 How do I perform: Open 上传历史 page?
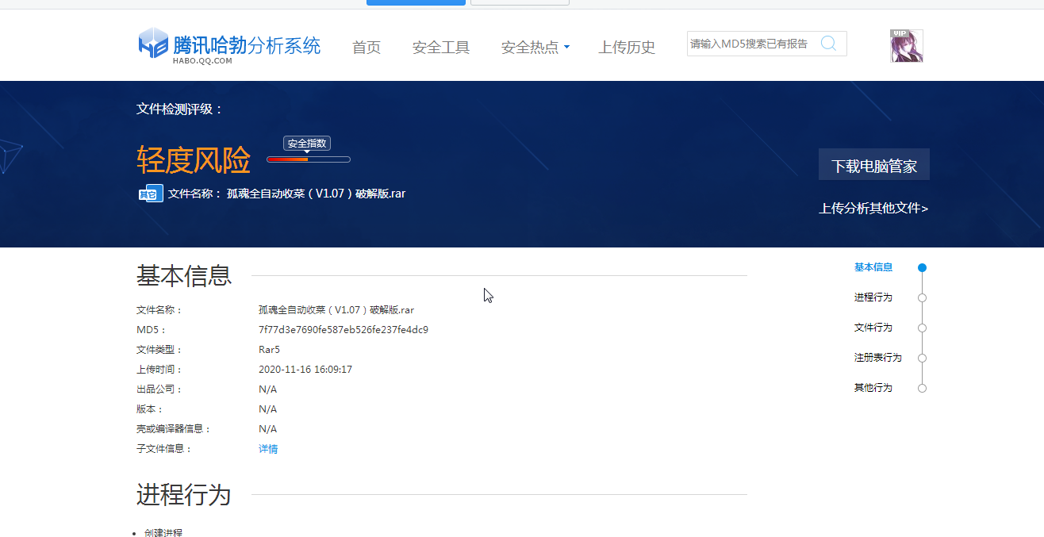pyautogui.click(x=627, y=48)
